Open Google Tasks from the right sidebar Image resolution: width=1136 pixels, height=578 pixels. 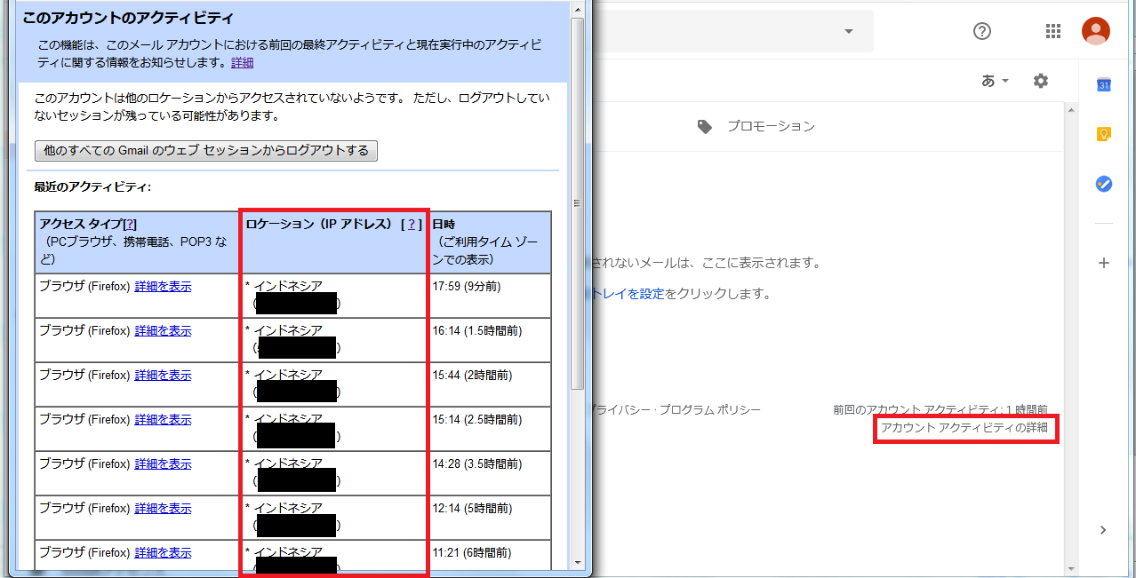coord(1103,184)
